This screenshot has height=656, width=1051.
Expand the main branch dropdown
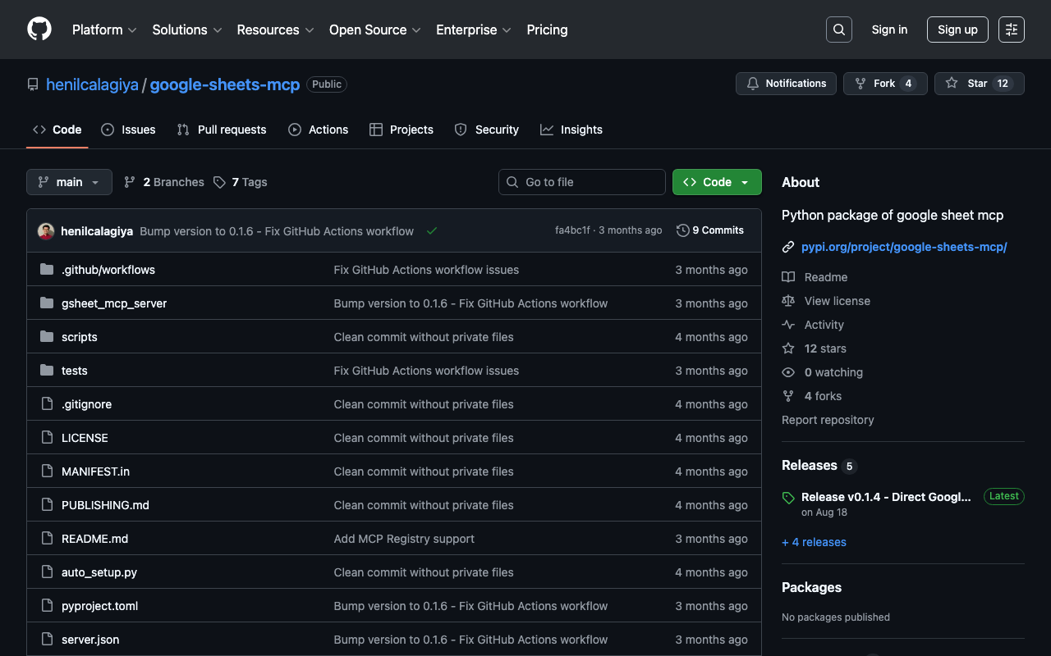click(x=69, y=182)
